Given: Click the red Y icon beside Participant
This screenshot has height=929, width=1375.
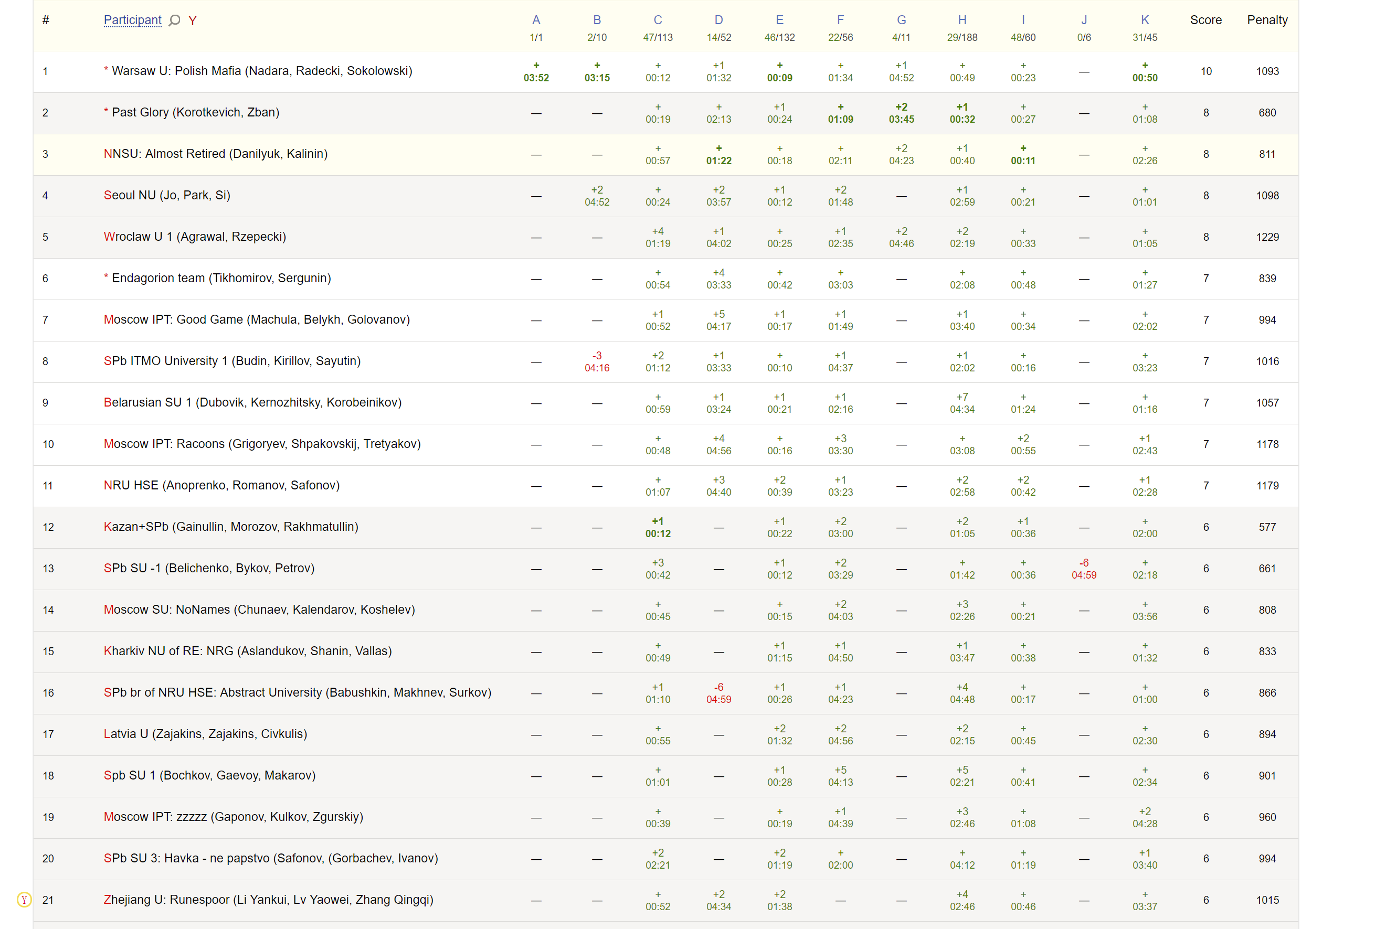Looking at the screenshot, I should pyautogui.click(x=192, y=20).
